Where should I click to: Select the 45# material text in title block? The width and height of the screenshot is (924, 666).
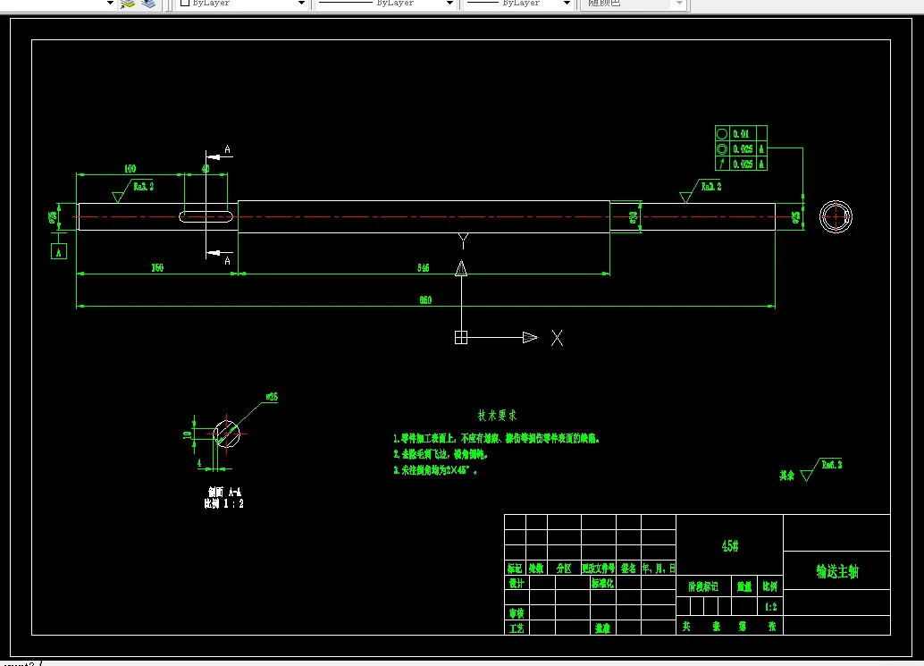point(729,546)
